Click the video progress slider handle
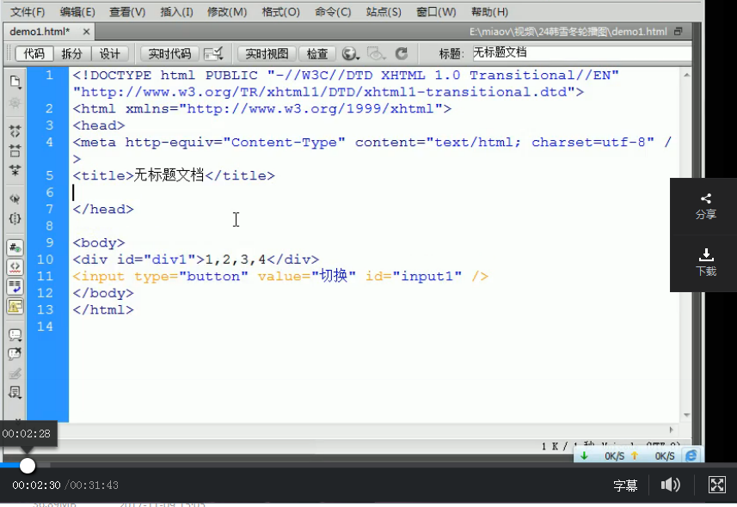The image size is (737, 507). coord(28,466)
